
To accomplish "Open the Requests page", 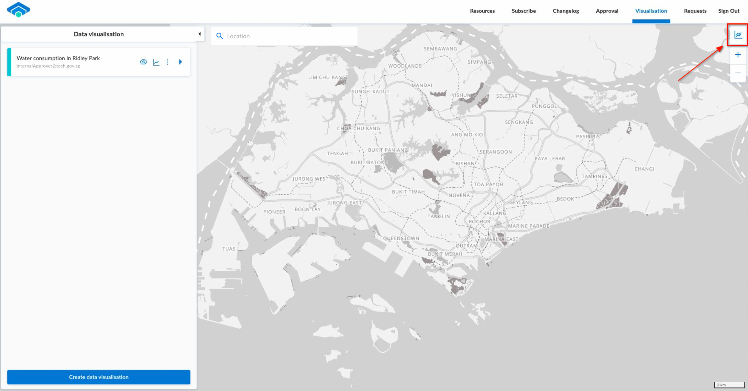I will (695, 11).
